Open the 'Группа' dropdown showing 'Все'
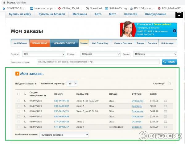The height and width of the screenshot is (144, 185). [43, 54]
